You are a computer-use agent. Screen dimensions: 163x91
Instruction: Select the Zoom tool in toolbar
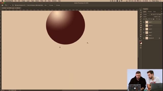click(141, 39)
